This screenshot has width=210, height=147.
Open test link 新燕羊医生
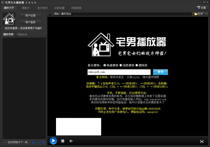pos(117,77)
